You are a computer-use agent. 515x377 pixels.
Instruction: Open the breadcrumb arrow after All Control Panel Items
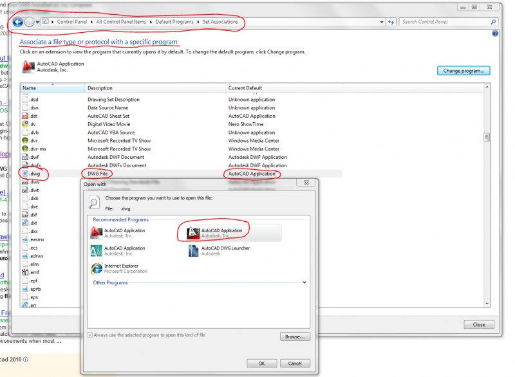pyautogui.click(x=151, y=22)
